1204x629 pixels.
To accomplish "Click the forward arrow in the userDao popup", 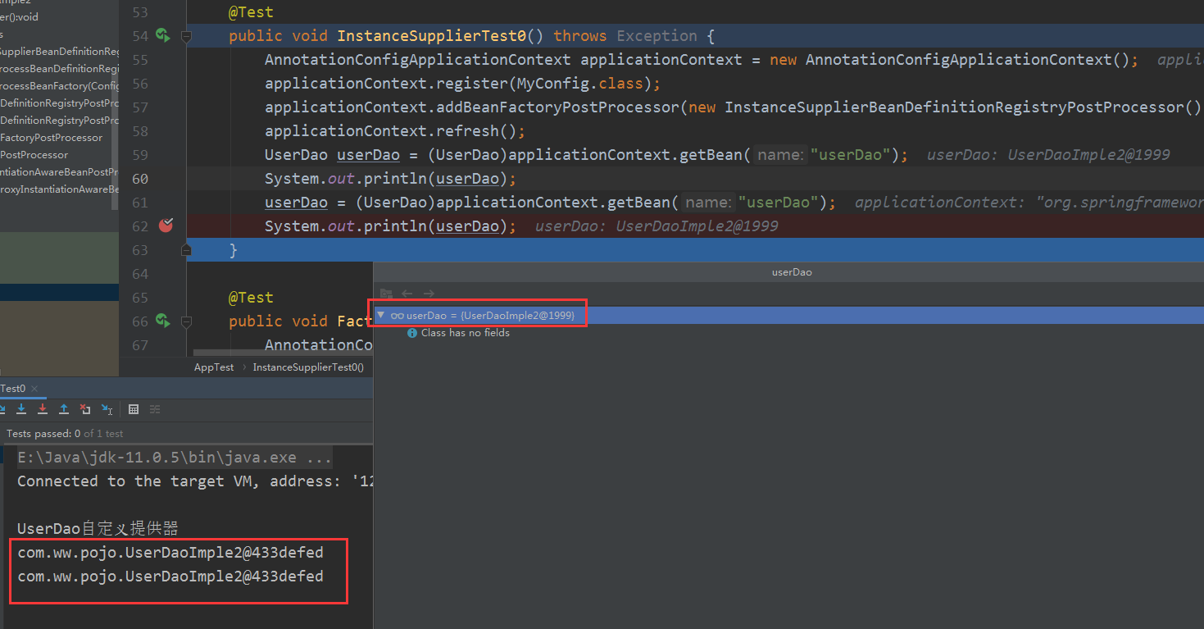I will click(x=429, y=294).
